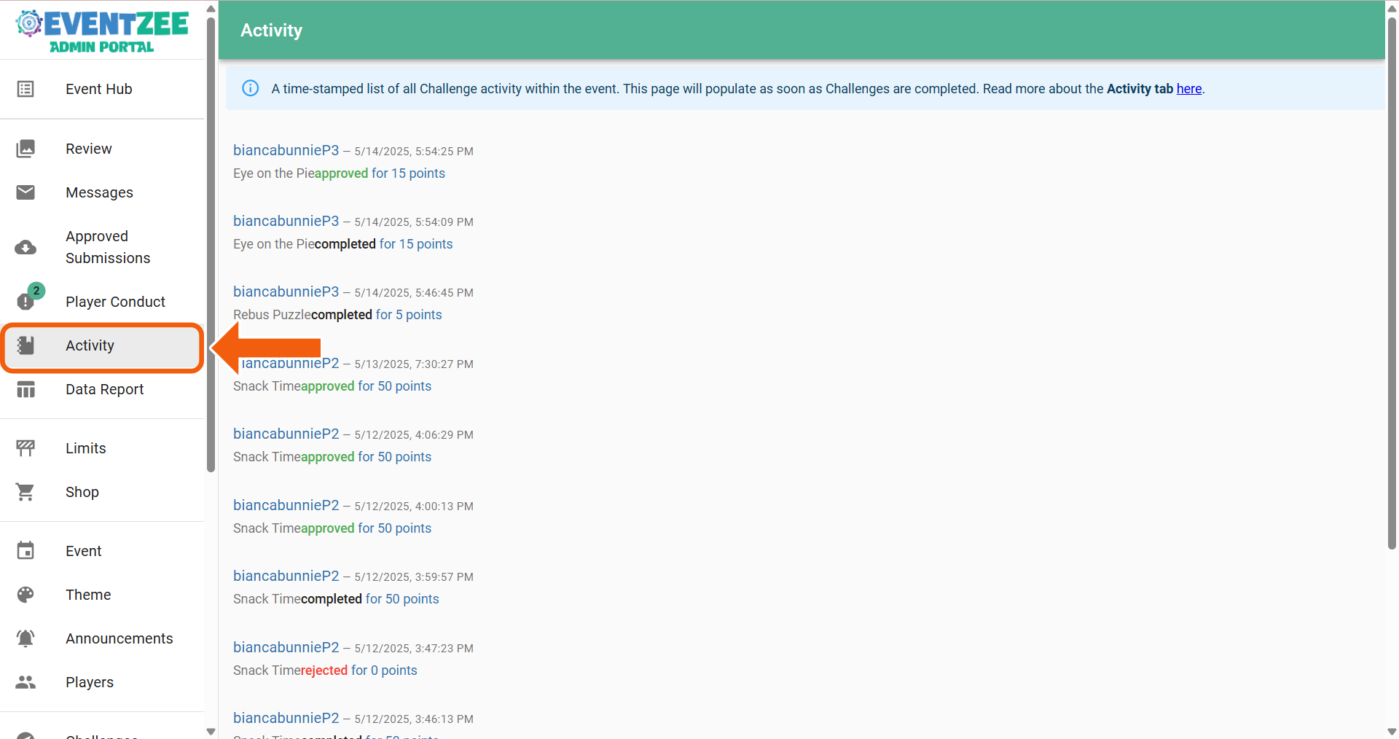Go to the Shop page
The image size is (1399, 739).
click(x=102, y=492)
